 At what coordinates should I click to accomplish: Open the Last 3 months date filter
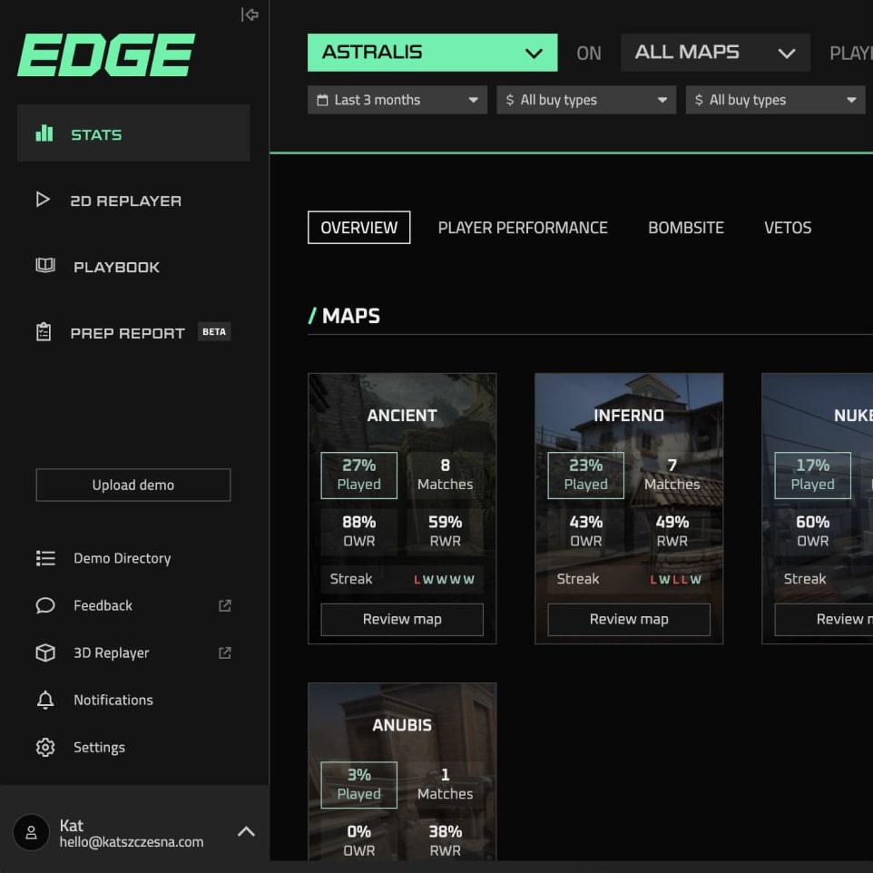click(x=397, y=100)
